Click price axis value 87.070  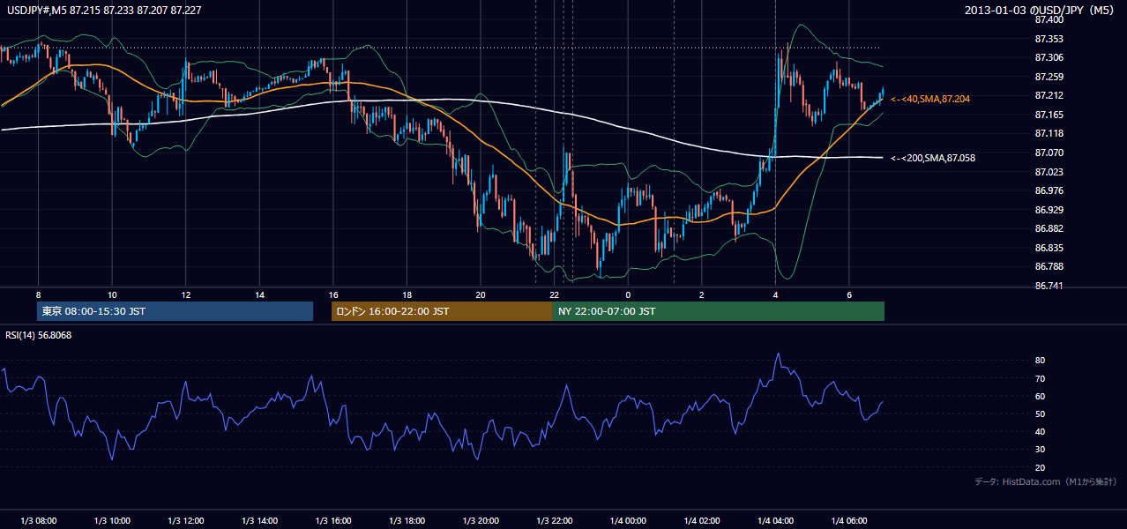click(x=1049, y=153)
